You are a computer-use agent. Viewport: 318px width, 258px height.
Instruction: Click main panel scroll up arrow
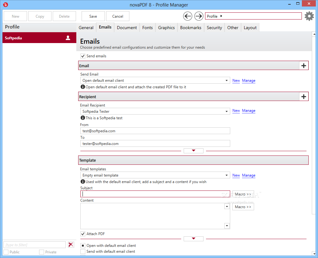[314, 34]
